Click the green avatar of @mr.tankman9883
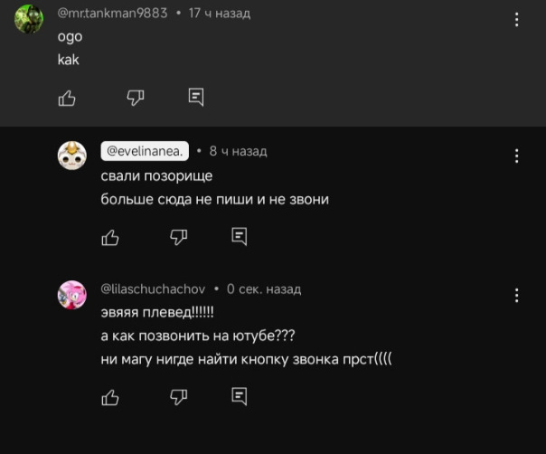This screenshot has height=454, width=546. tap(29, 19)
